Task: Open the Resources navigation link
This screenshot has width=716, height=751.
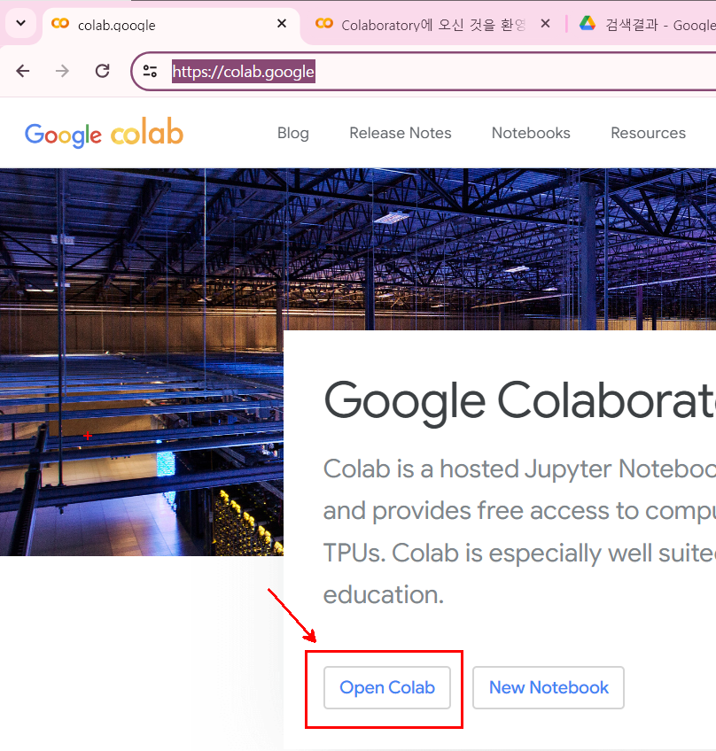Action: click(648, 133)
